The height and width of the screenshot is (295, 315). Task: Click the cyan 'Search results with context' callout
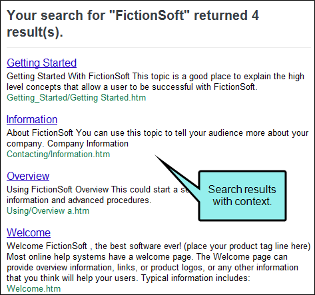[x=242, y=196]
